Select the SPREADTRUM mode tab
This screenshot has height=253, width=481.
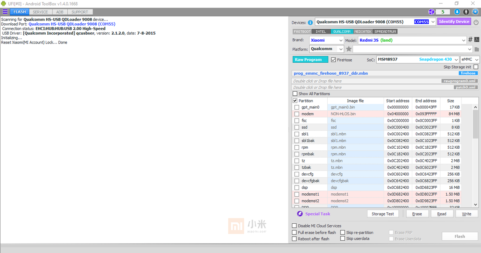386,32
